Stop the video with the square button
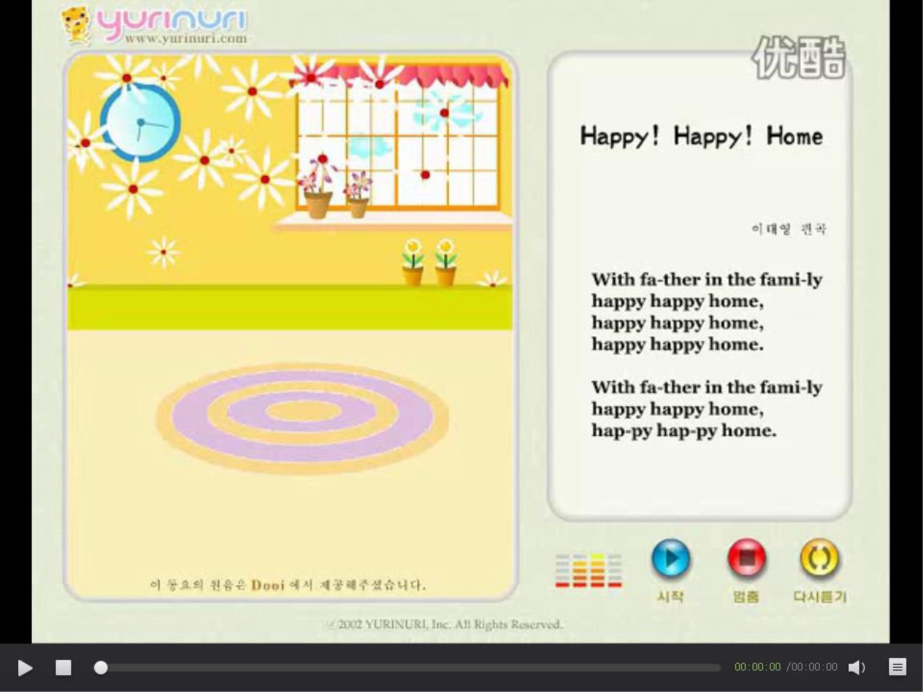923x692 pixels. [63, 667]
